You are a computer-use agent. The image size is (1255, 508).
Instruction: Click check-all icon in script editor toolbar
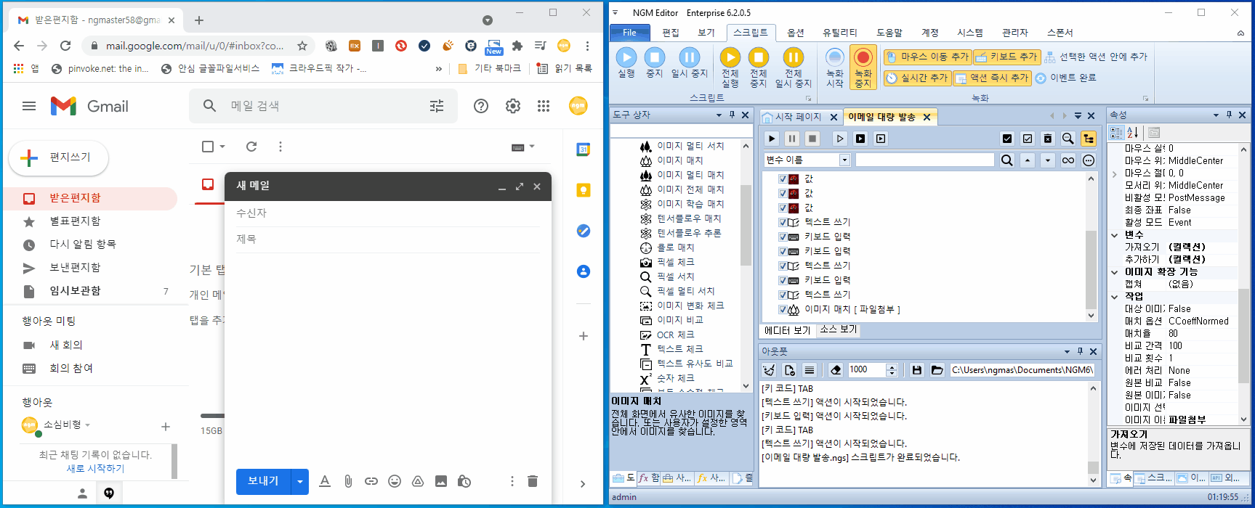coord(1006,138)
